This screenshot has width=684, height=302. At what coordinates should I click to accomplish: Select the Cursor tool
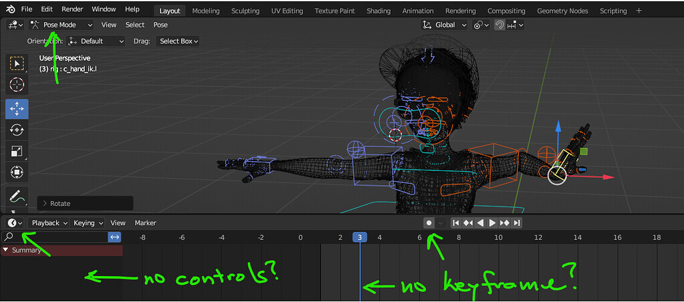17,85
